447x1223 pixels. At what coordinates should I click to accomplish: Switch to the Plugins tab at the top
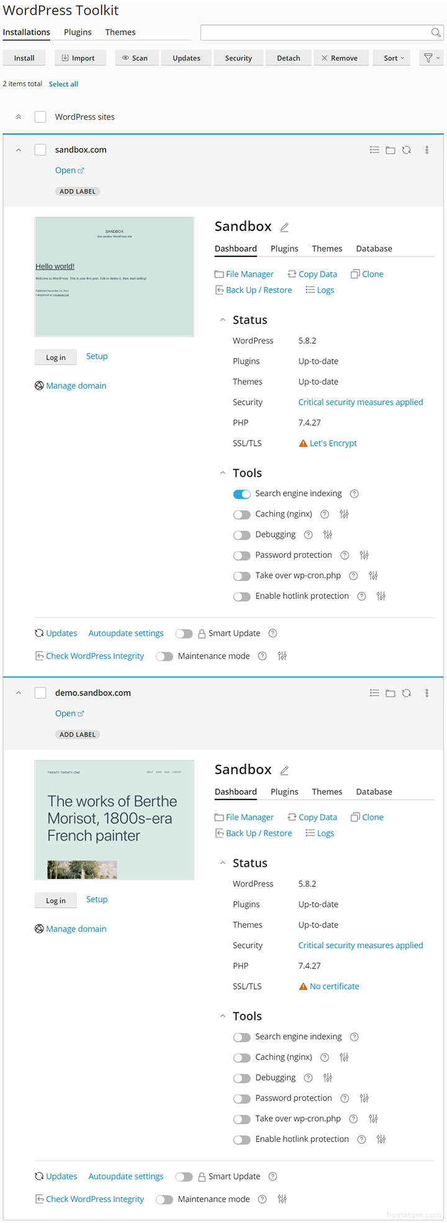click(x=78, y=32)
